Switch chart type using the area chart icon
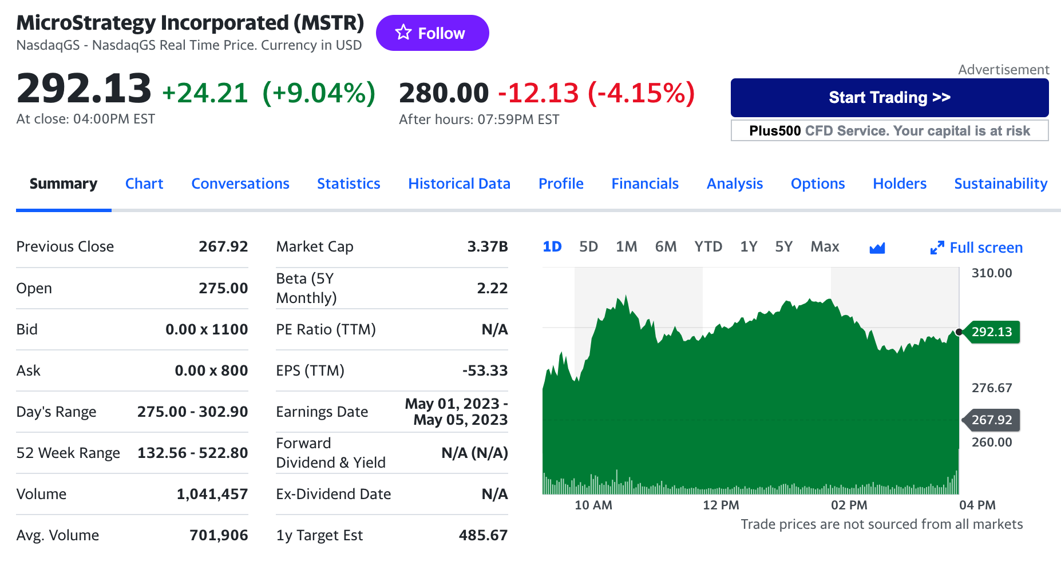The height and width of the screenshot is (582, 1061). [x=877, y=248]
